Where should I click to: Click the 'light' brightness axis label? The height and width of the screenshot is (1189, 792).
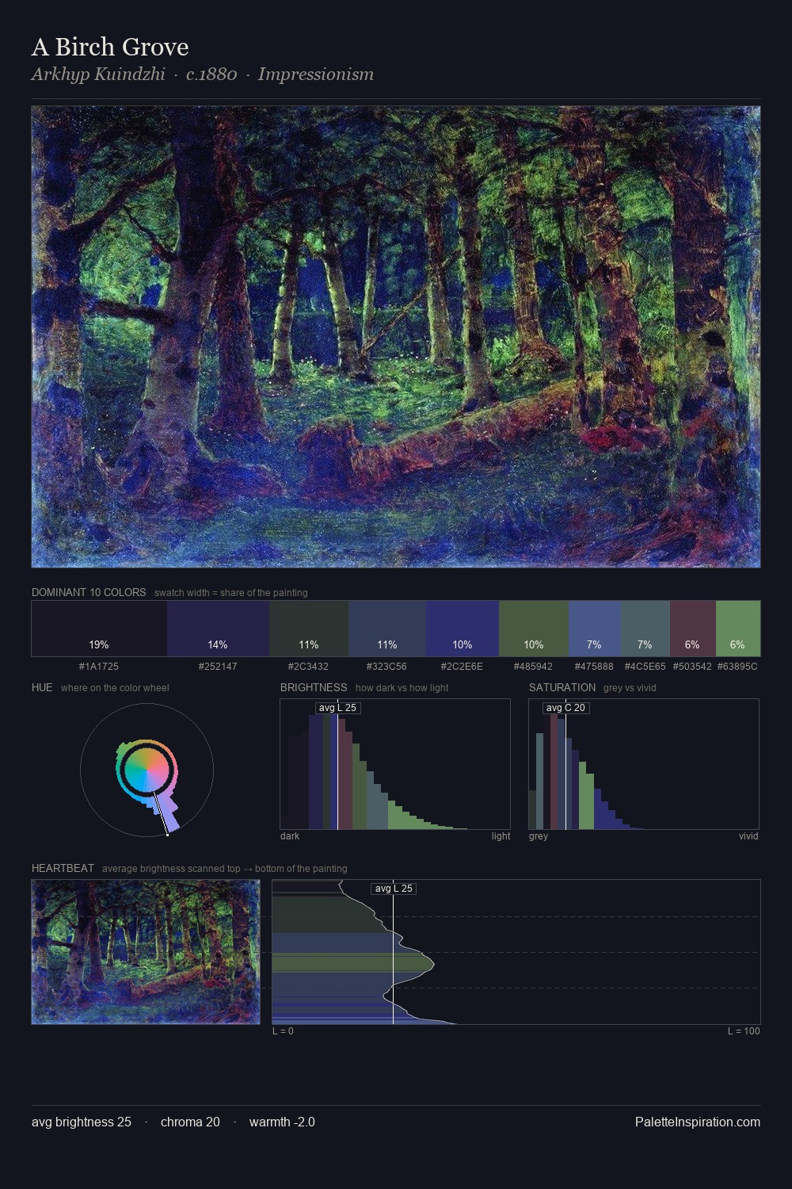click(x=501, y=835)
